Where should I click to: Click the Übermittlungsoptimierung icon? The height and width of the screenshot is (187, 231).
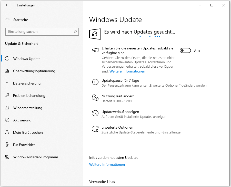[x=7, y=71]
